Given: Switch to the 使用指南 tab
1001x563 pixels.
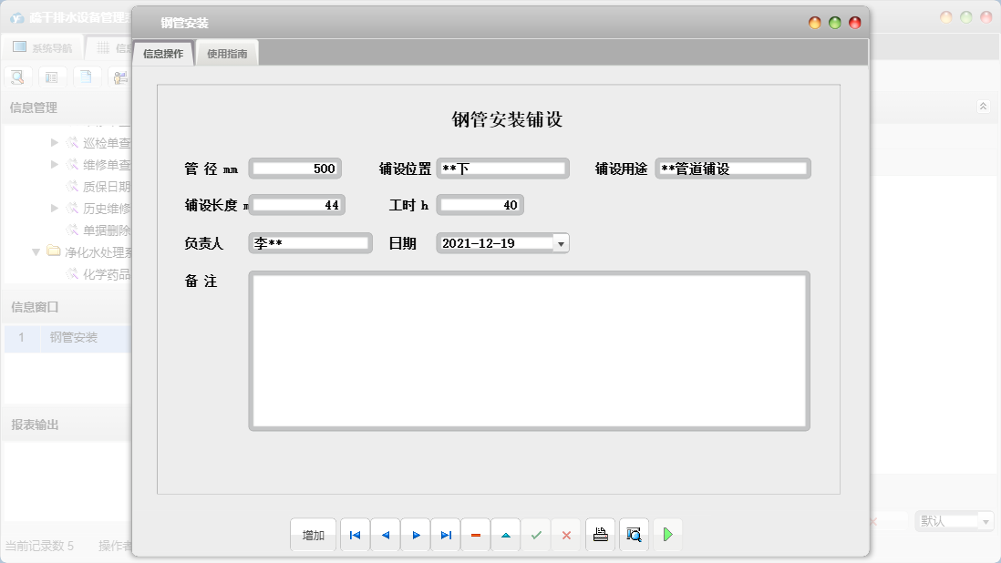Looking at the screenshot, I should point(226,52).
